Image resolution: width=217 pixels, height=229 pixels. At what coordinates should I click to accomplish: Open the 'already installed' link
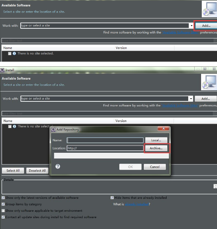point(136,205)
